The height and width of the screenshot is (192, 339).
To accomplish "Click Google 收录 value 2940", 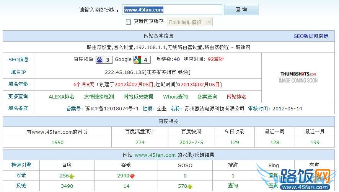I will point(123,176).
